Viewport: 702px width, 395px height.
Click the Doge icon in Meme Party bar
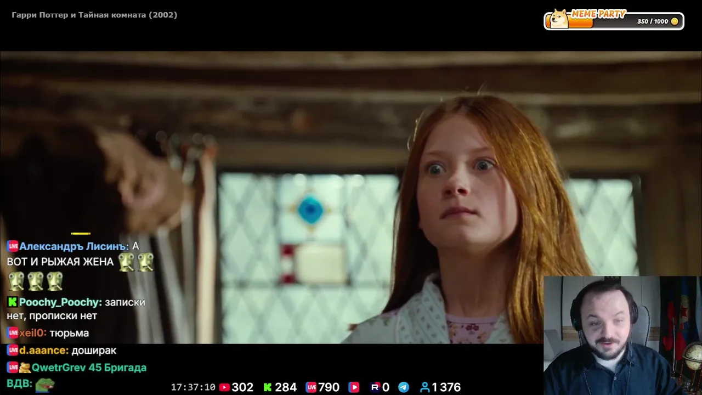pos(559,19)
